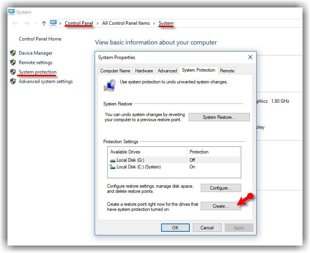This screenshot has height=253, width=310.
Task: Click the System window title icon
Action: pyautogui.click(x=11, y=12)
